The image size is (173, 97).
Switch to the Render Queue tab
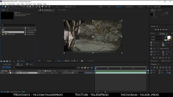pyautogui.click(x=7, y=64)
